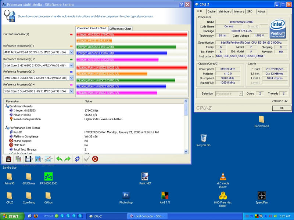This screenshot has height=220, width=294.
Task: Open the Reference Processor(s) 4 dropdown
Action: pyautogui.click(x=71, y=91)
